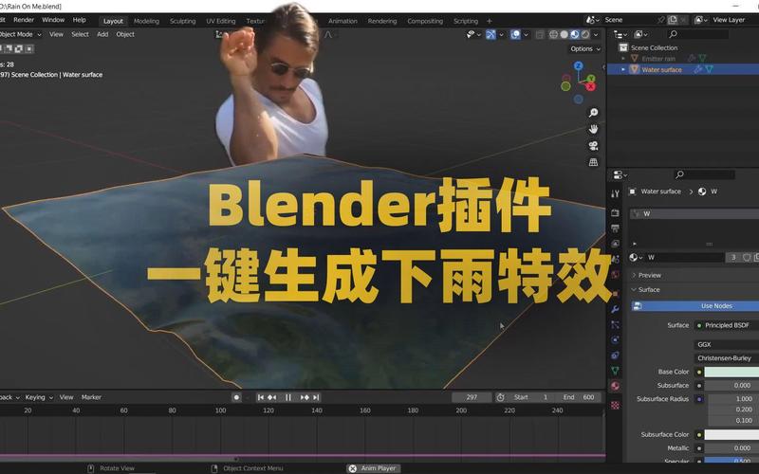Toggle pin scene to workspace

[660, 20]
